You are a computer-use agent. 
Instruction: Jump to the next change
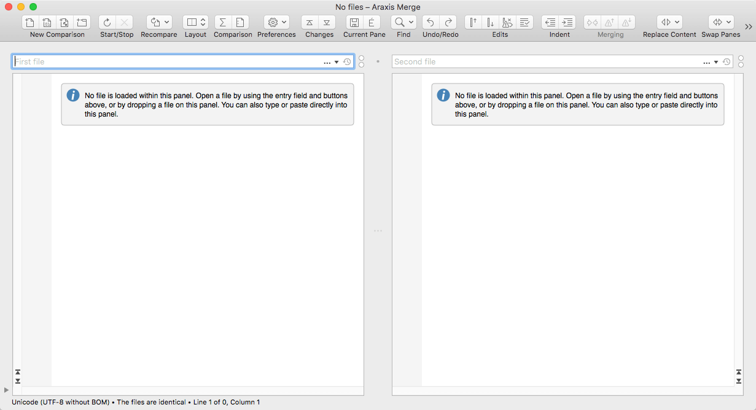click(x=327, y=22)
